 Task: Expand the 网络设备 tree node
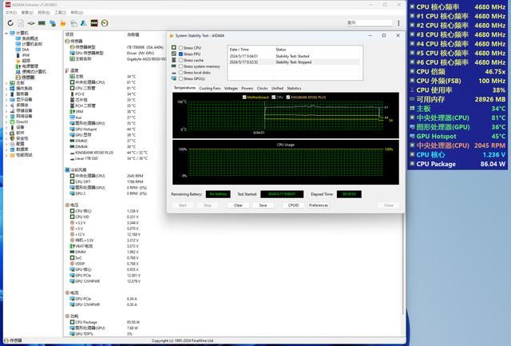6,117
